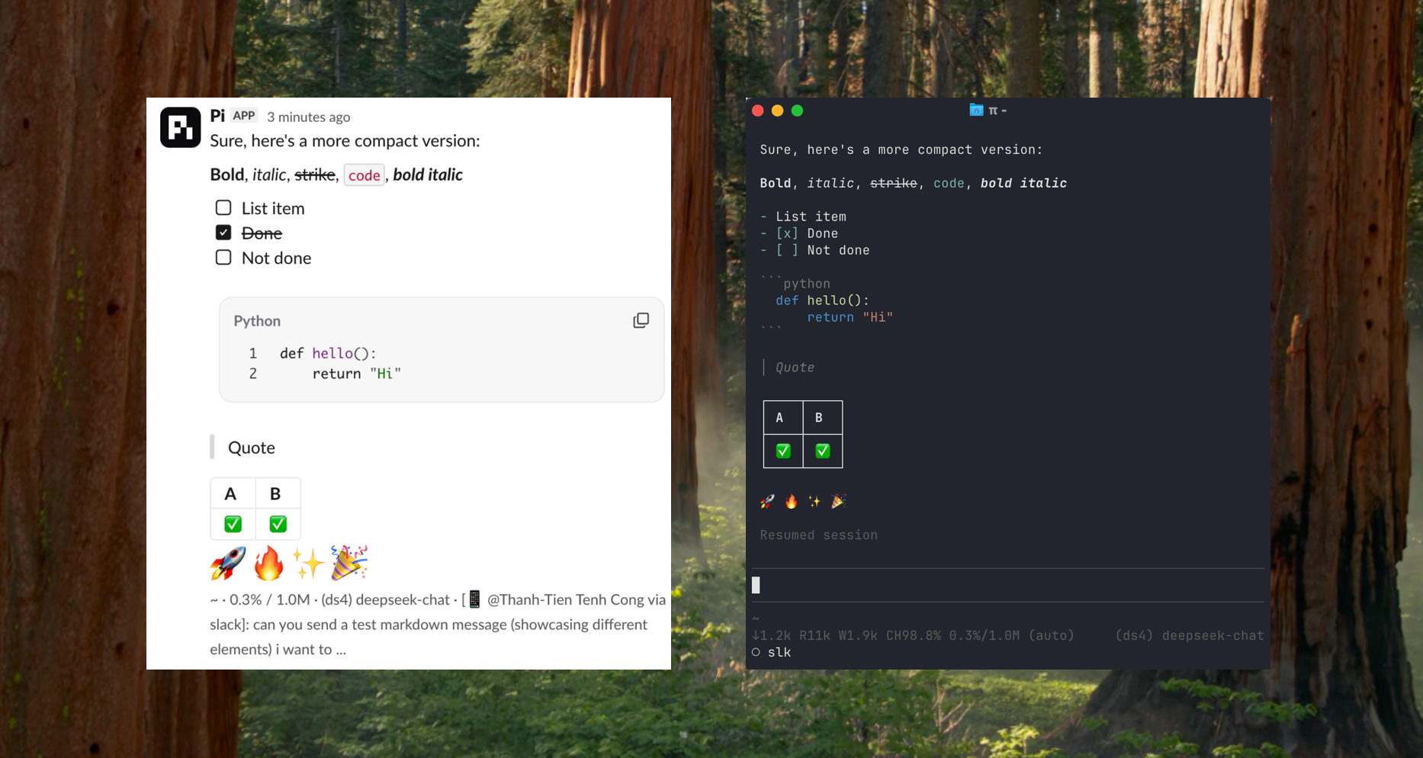Click terminal table check under A
Screen dimensions: 1423x758
click(x=783, y=451)
